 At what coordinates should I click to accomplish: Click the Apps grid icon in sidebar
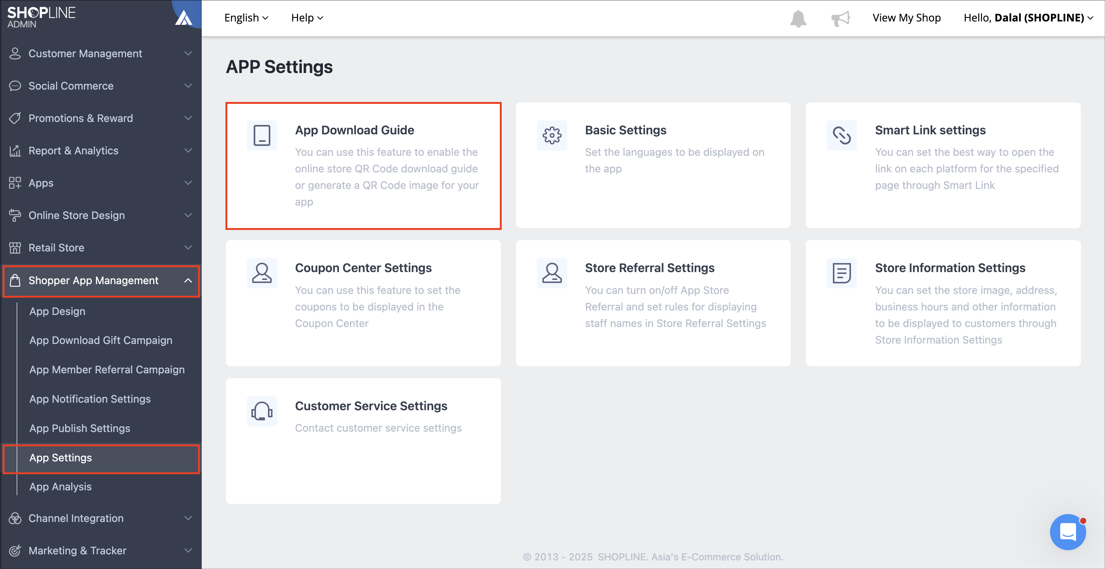coord(15,183)
